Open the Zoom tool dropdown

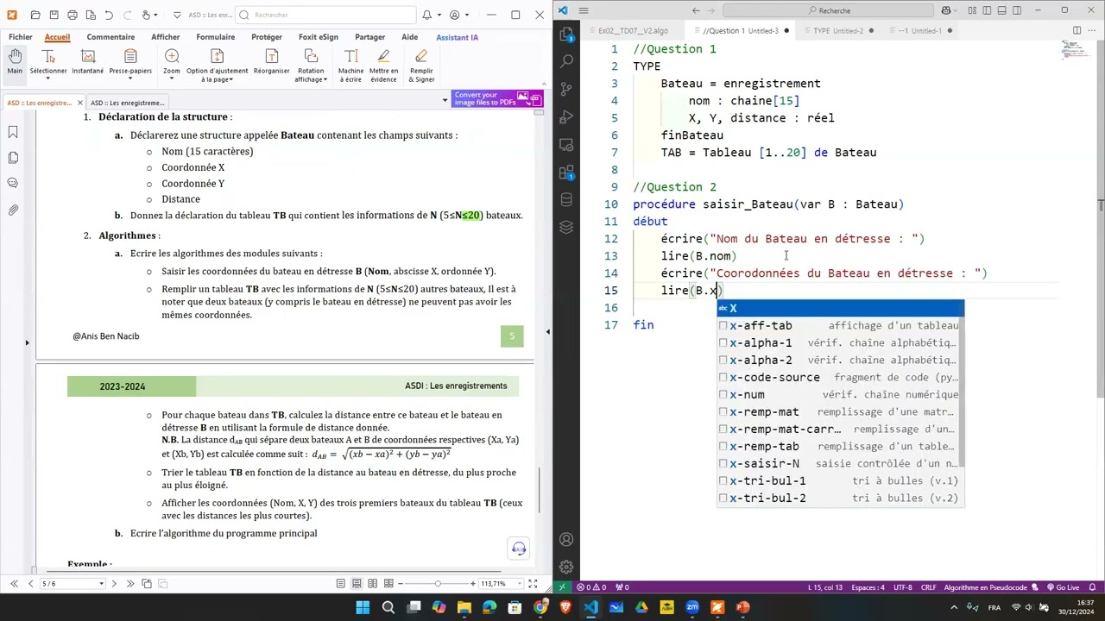[172, 79]
